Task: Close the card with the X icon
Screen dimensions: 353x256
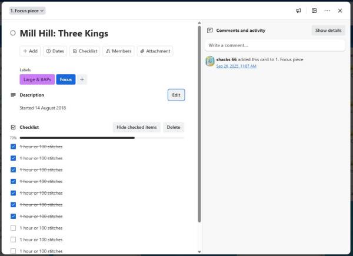Action: pos(340,11)
